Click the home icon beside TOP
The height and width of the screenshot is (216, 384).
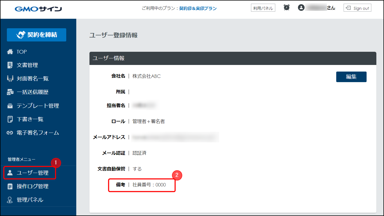tap(10, 52)
